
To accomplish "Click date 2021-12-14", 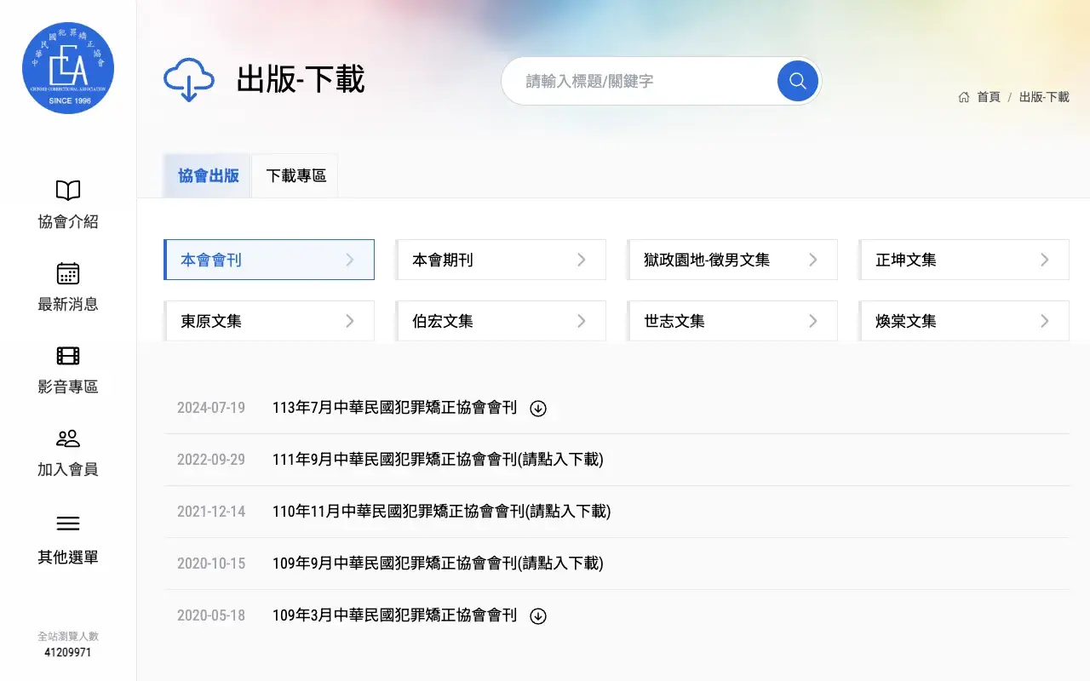I will (x=211, y=512).
